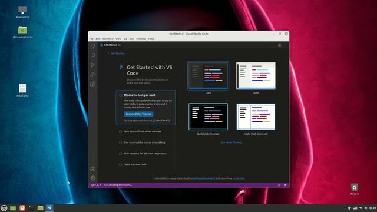Close the Get Started tab

pos(120,45)
